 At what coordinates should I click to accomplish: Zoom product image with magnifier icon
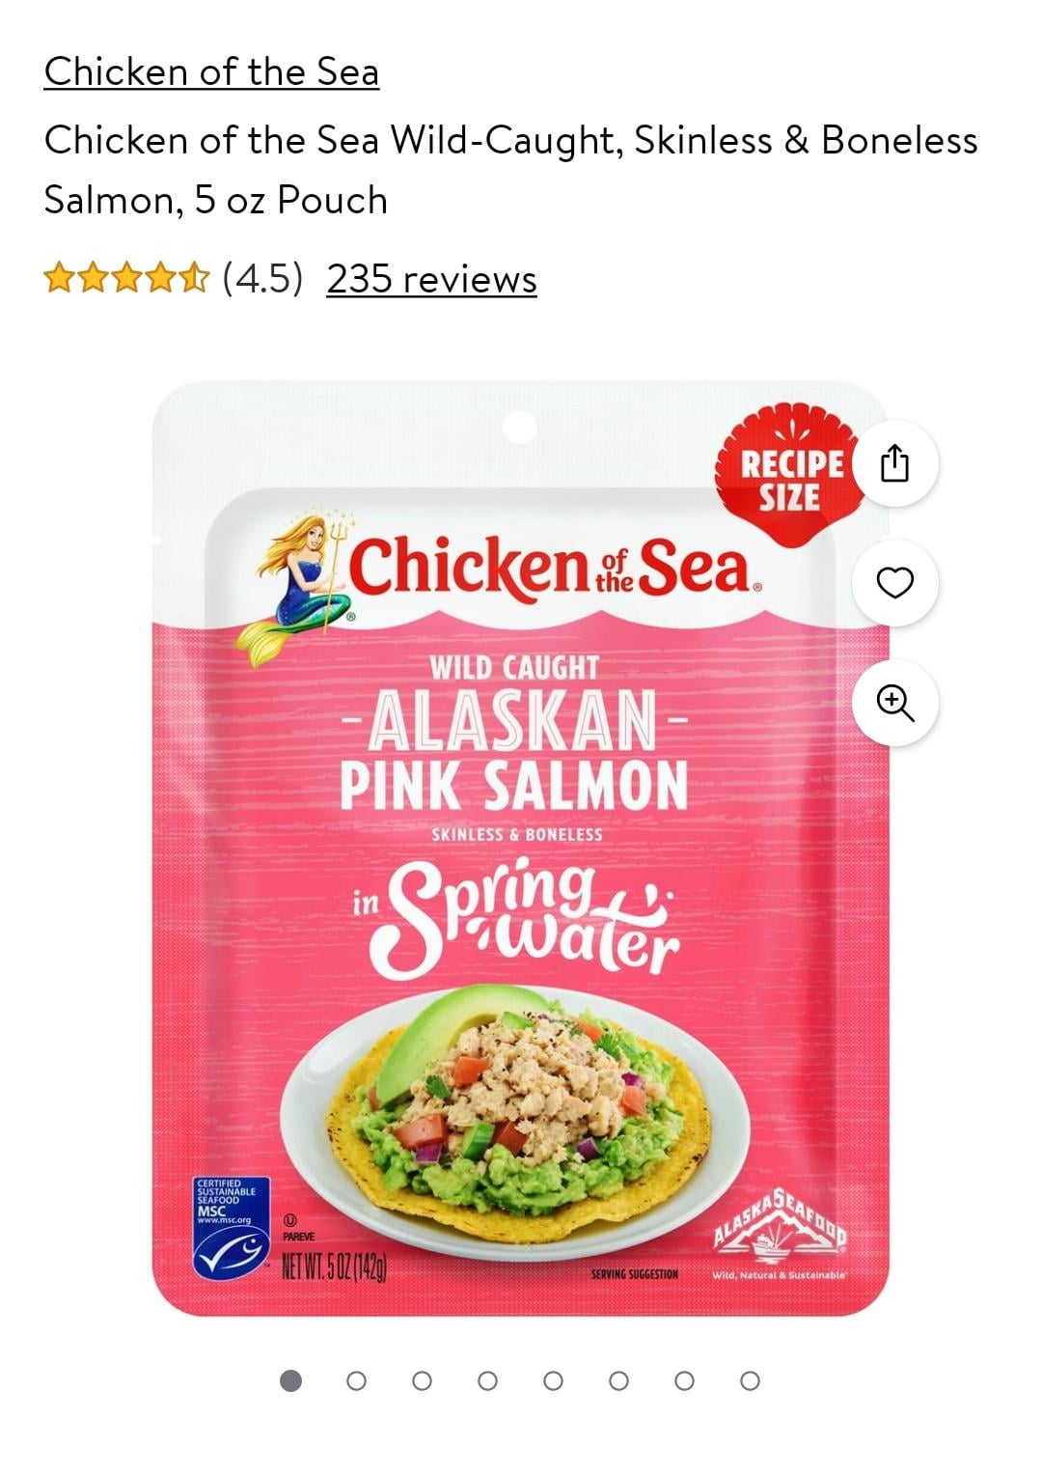894,702
